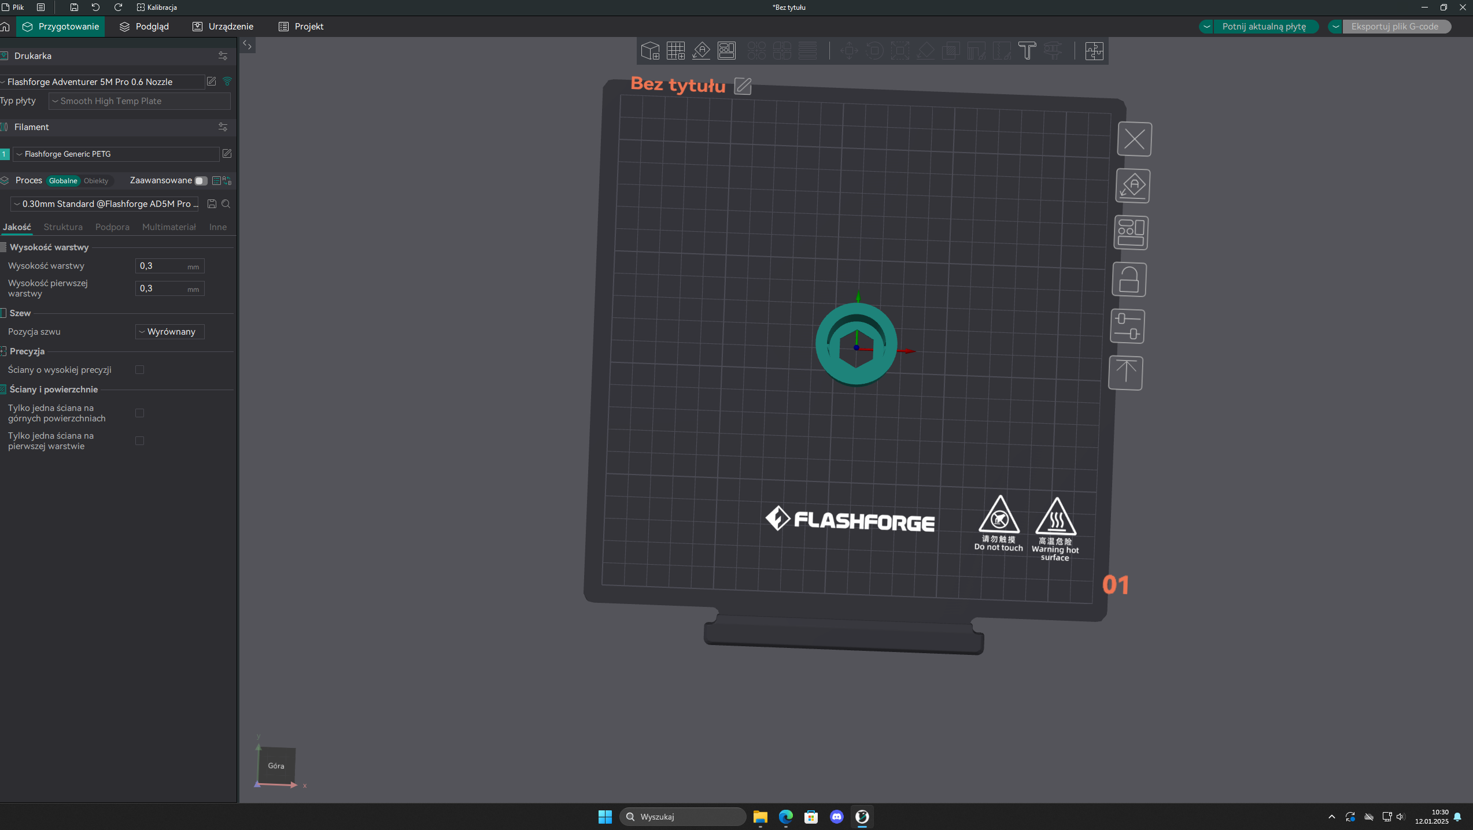The image size is (1473, 830).
Task: Open plate settings sliders icon
Action: [x=1127, y=327]
